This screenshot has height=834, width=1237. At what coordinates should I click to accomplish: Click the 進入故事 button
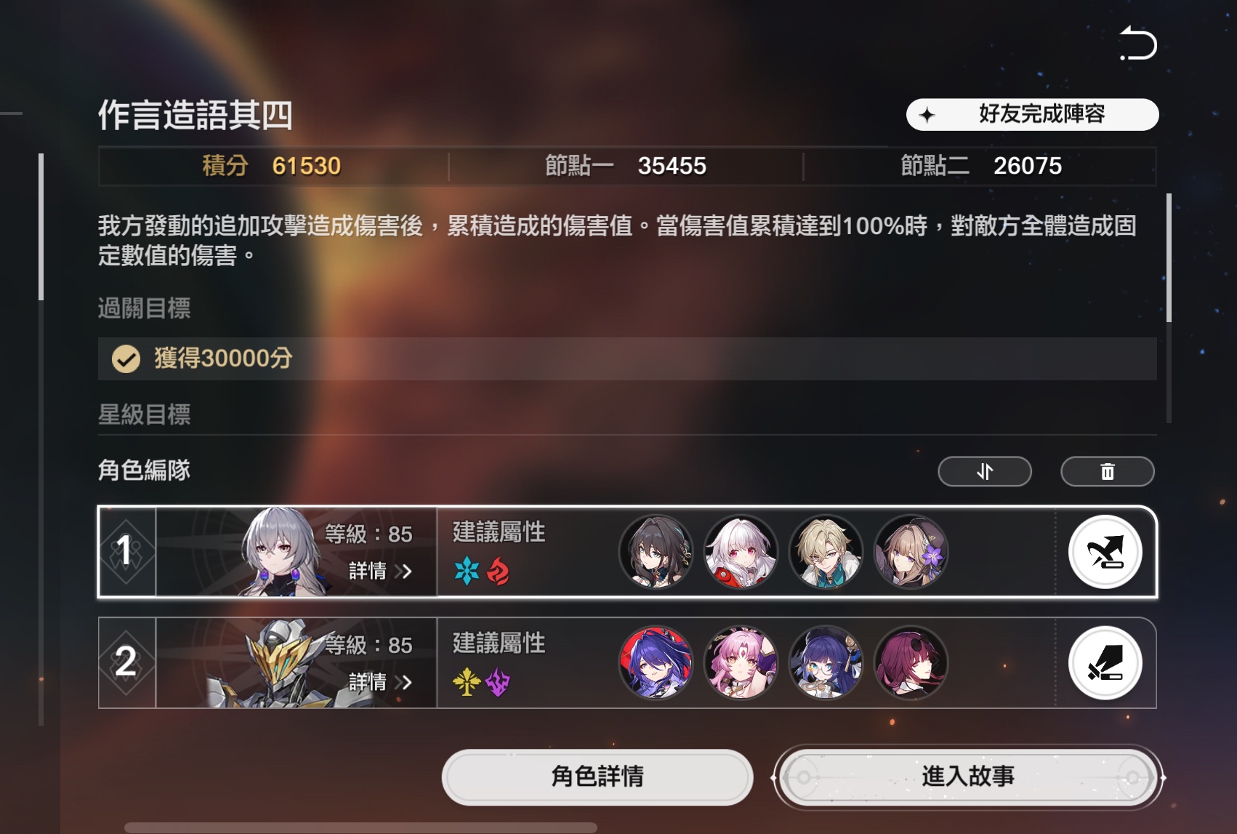[x=968, y=777]
